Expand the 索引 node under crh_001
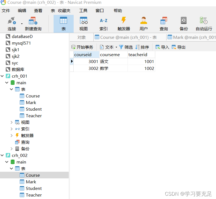The width and height of the screenshot is (216, 199). 12,129
